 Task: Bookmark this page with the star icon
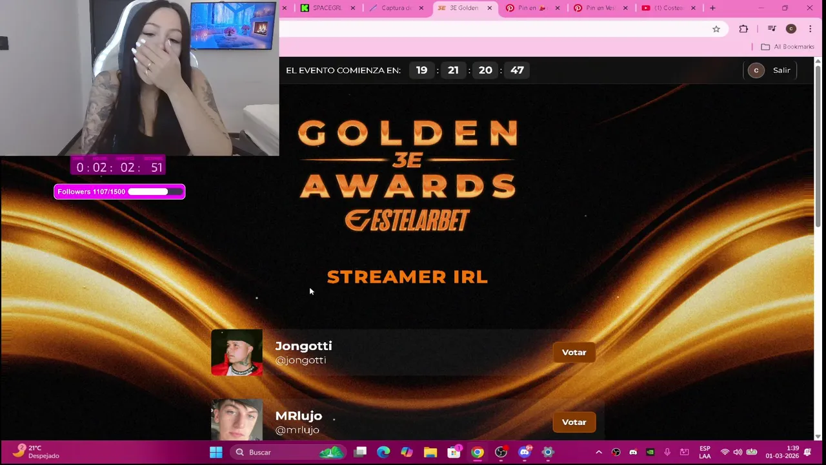716,29
